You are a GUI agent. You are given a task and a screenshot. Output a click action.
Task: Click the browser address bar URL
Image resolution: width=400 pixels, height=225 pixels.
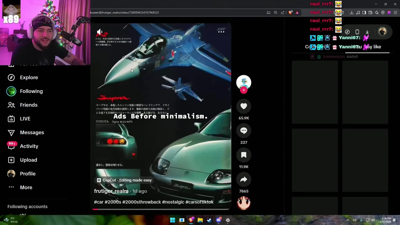pyautogui.click(x=125, y=12)
